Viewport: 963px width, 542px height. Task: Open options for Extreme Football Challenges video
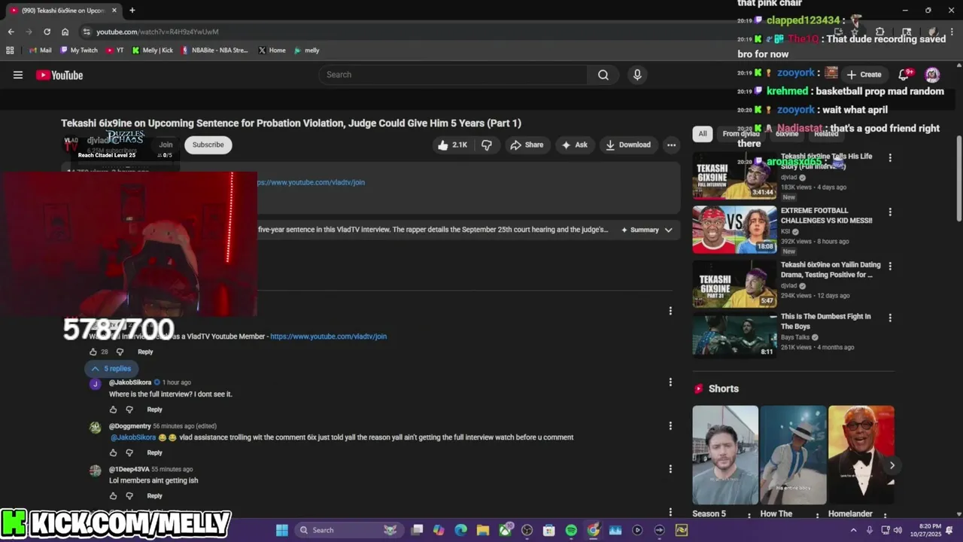coord(890,212)
